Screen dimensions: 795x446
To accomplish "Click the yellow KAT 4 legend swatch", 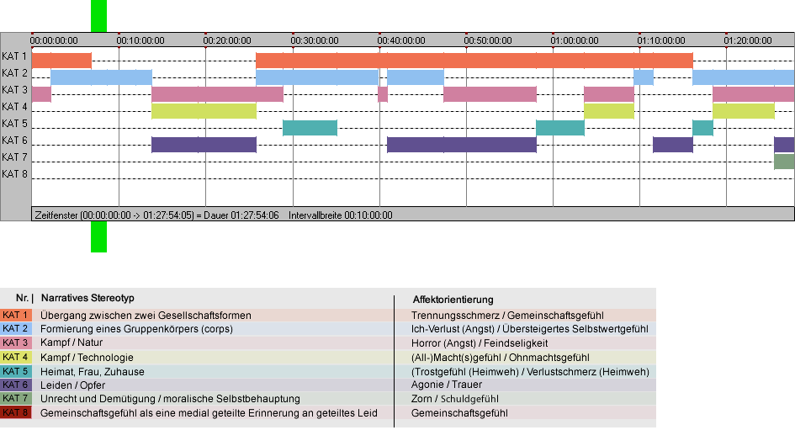I will [16, 357].
